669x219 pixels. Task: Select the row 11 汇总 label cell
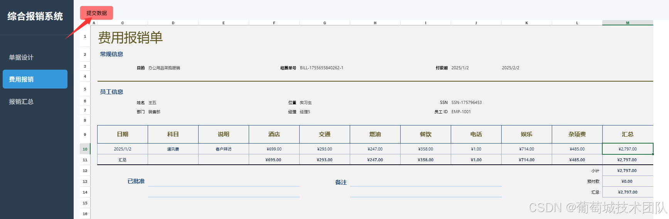(x=123, y=160)
